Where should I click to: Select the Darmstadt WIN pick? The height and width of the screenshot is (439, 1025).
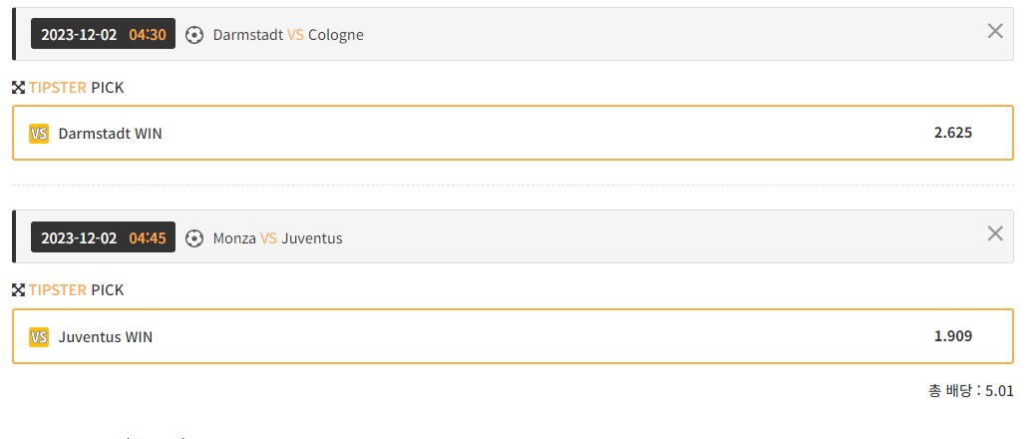click(111, 134)
